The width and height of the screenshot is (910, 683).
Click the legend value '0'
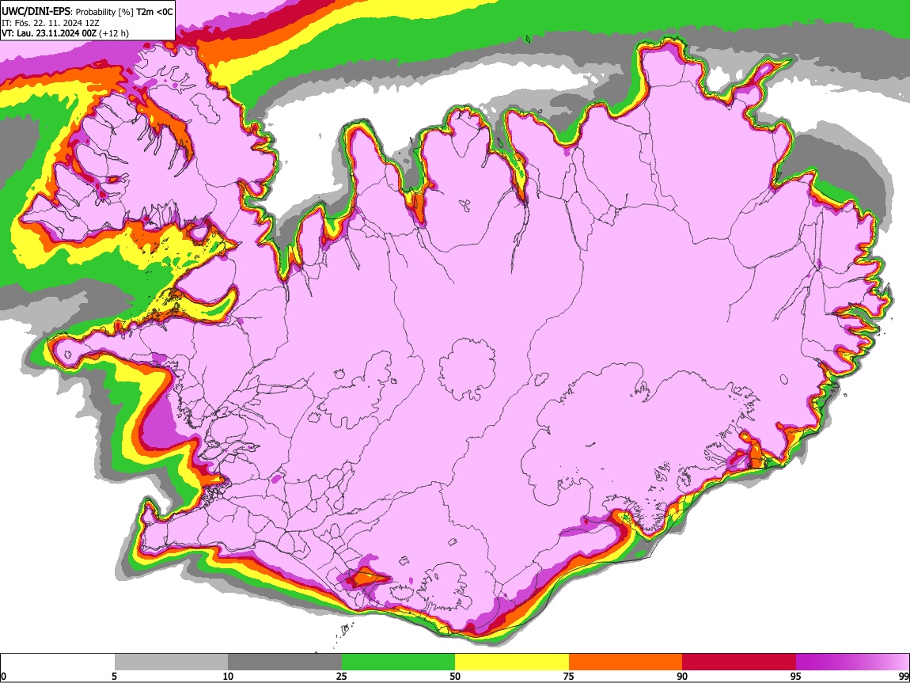[x=4, y=677]
